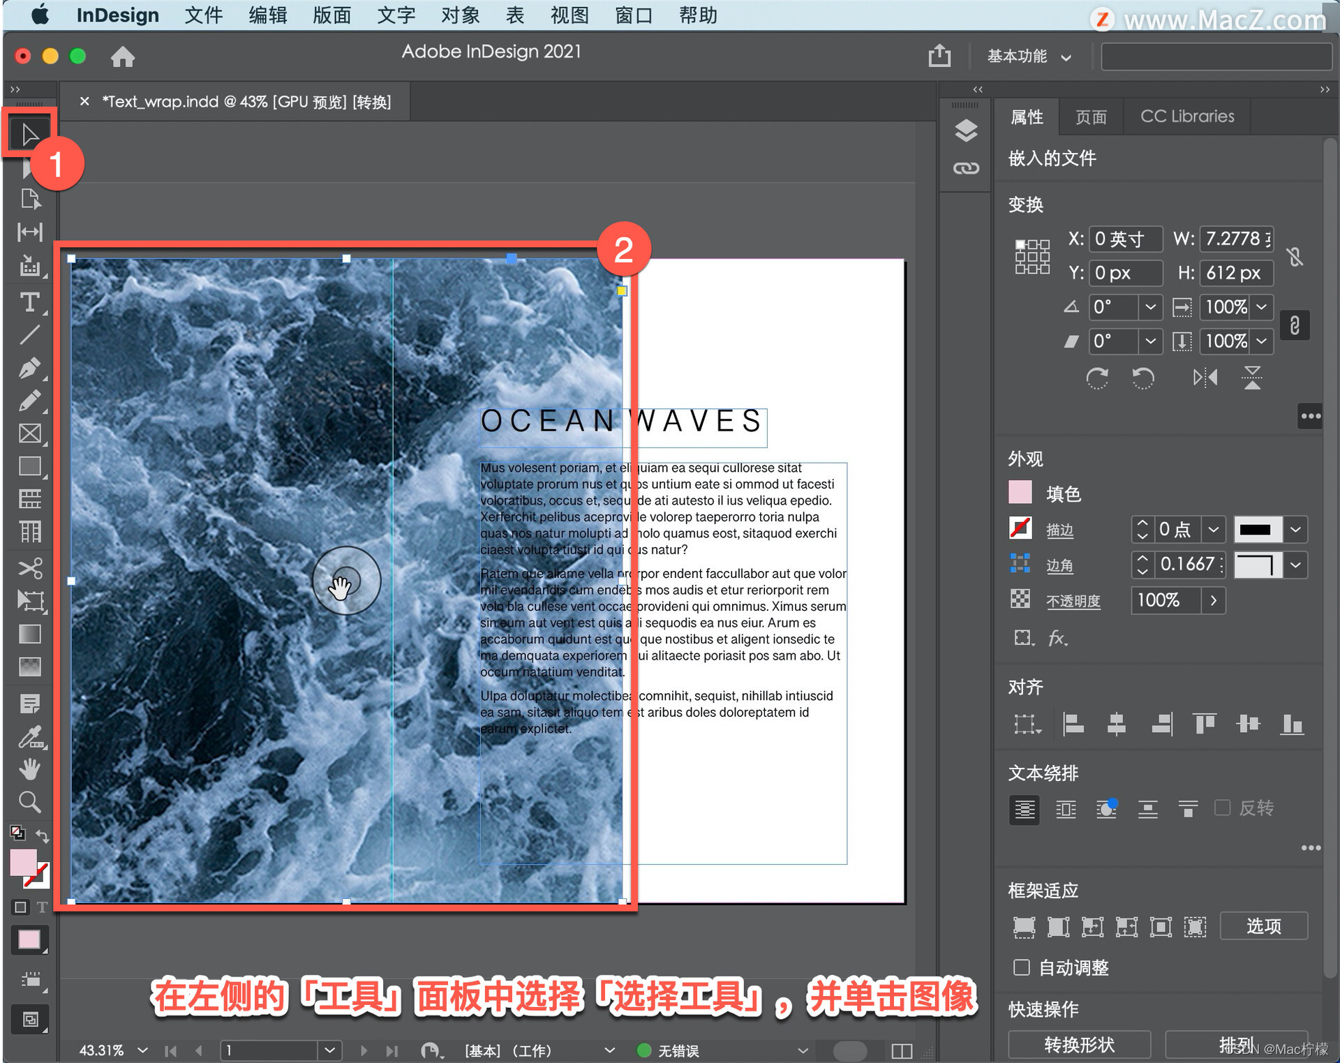The height and width of the screenshot is (1063, 1340).
Task: Select the Pen tool
Action: (x=29, y=367)
